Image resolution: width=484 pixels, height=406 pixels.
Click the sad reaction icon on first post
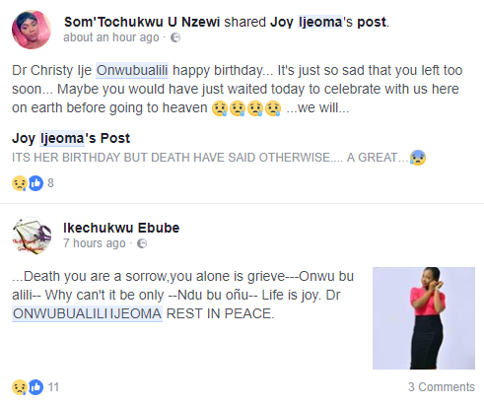tap(20, 183)
